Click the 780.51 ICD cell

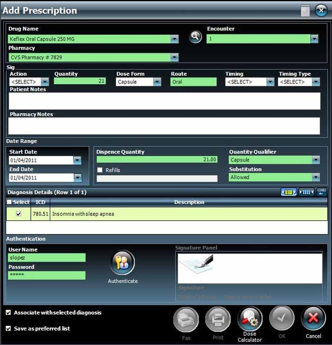point(40,214)
